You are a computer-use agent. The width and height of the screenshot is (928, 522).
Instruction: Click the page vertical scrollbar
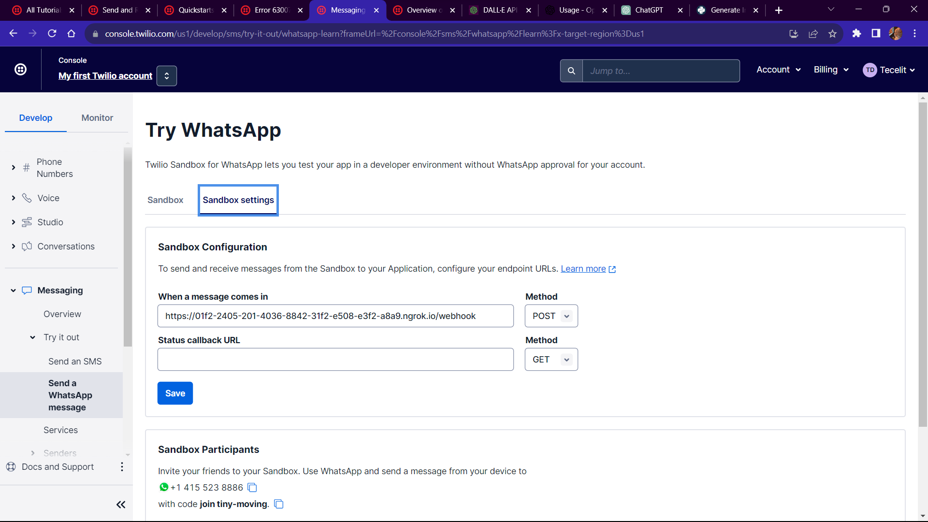[923, 265]
